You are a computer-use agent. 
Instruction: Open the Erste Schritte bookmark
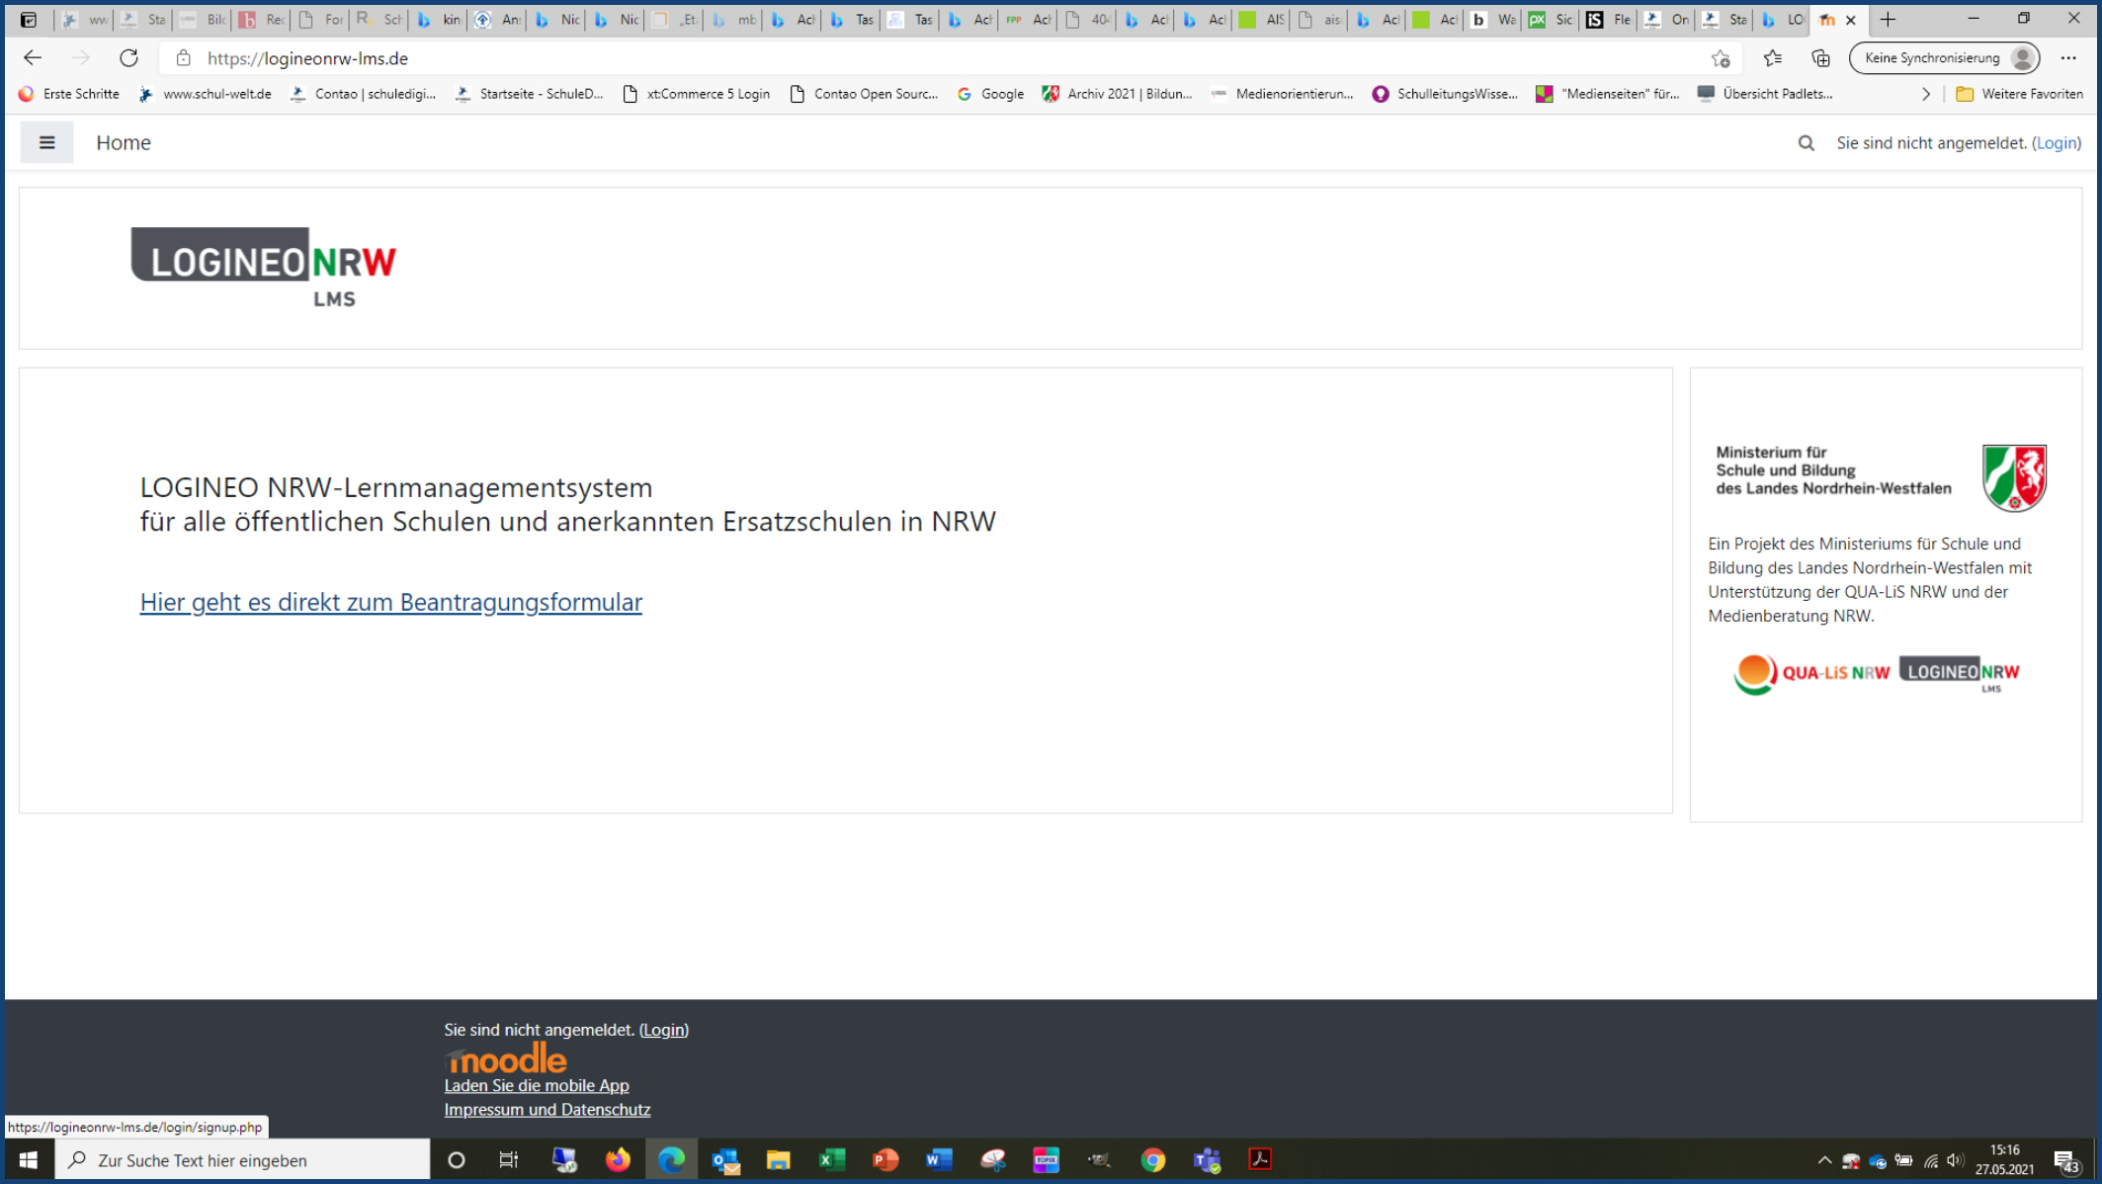pyautogui.click(x=69, y=94)
